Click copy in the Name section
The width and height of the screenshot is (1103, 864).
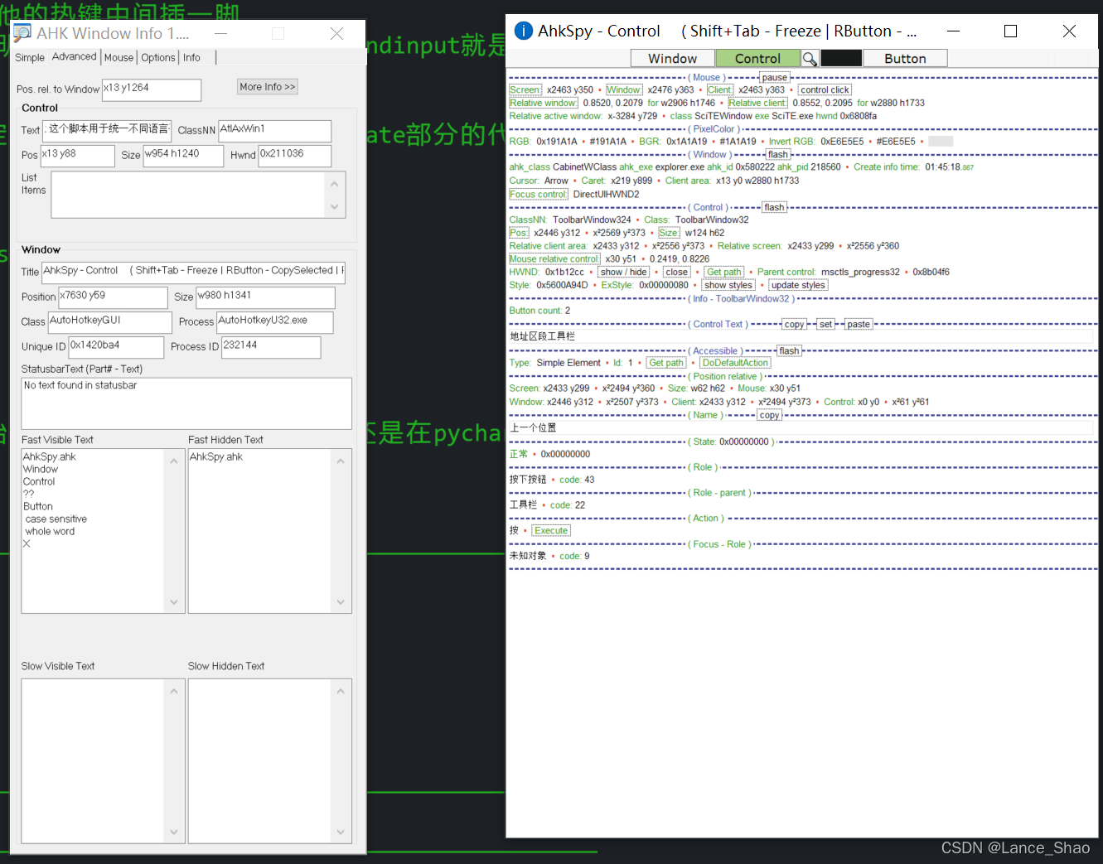(770, 415)
